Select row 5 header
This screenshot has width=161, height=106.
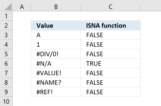[6, 54]
